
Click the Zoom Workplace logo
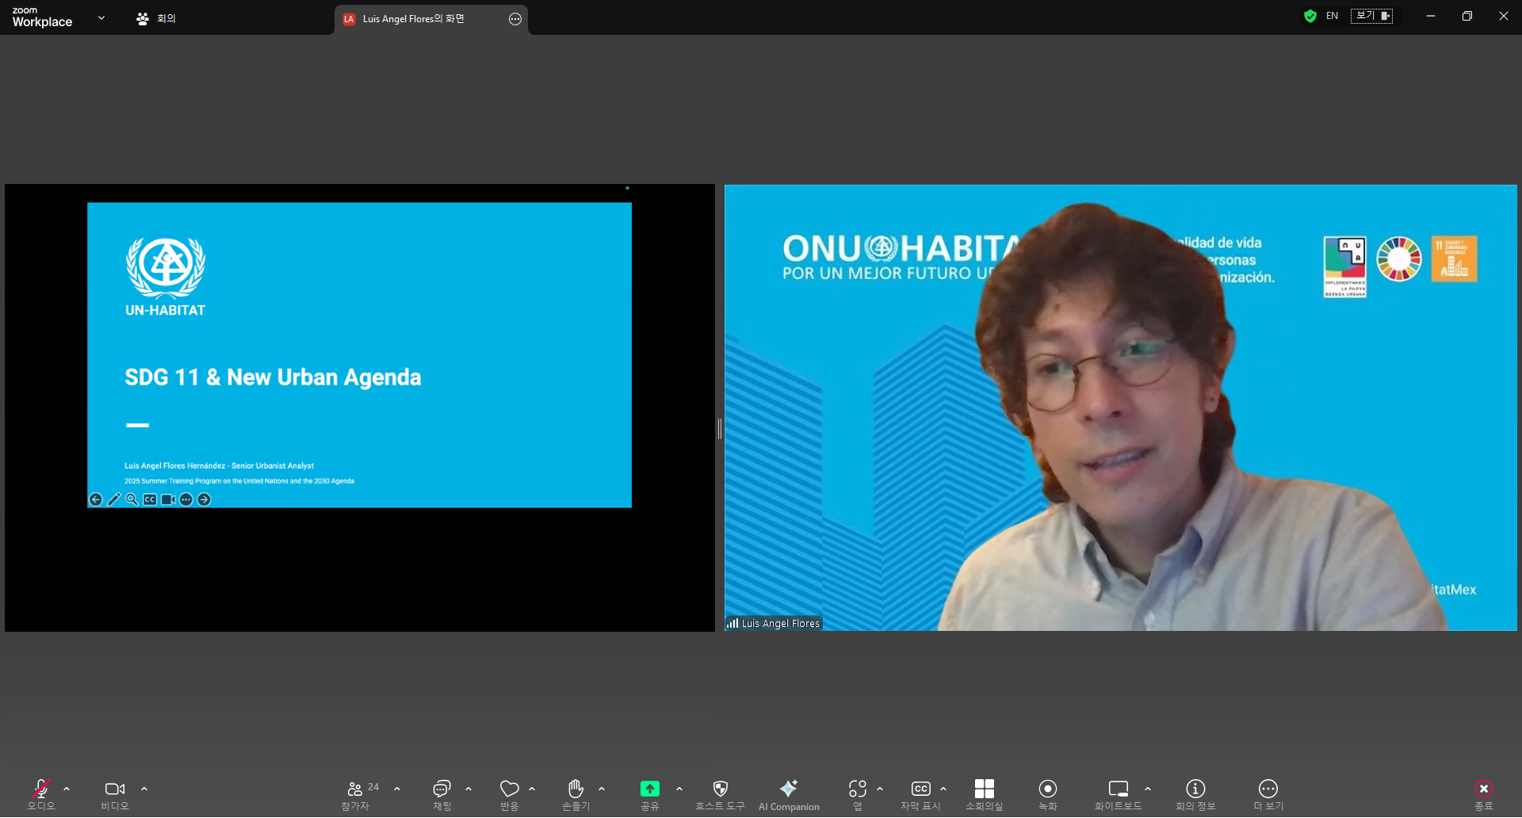(42, 17)
